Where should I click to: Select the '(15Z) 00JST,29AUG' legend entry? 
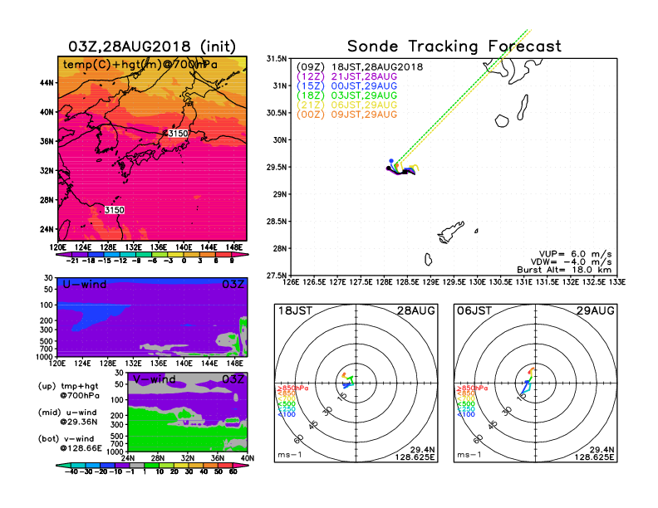click(346, 86)
